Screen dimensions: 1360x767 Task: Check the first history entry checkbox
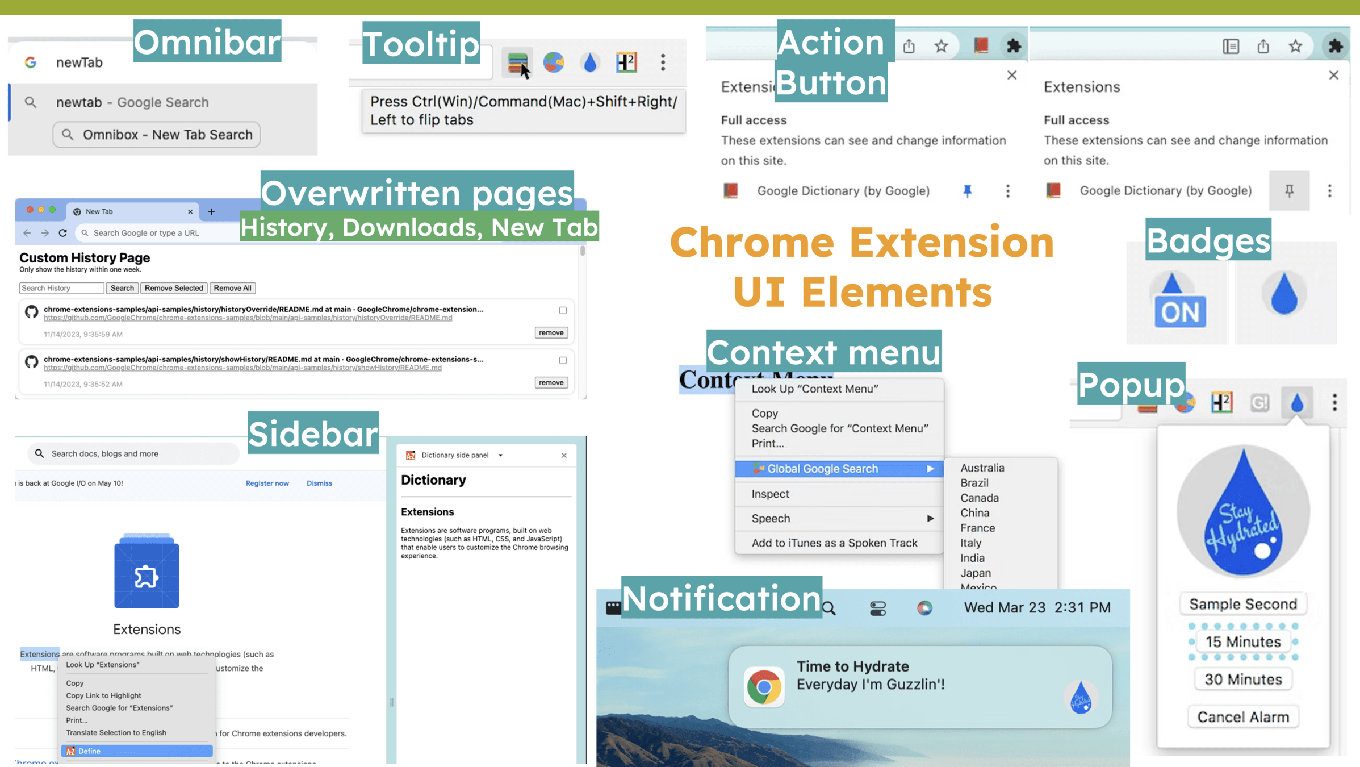tap(563, 310)
